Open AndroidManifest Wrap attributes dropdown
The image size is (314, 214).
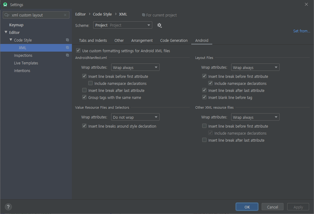[x=135, y=67]
